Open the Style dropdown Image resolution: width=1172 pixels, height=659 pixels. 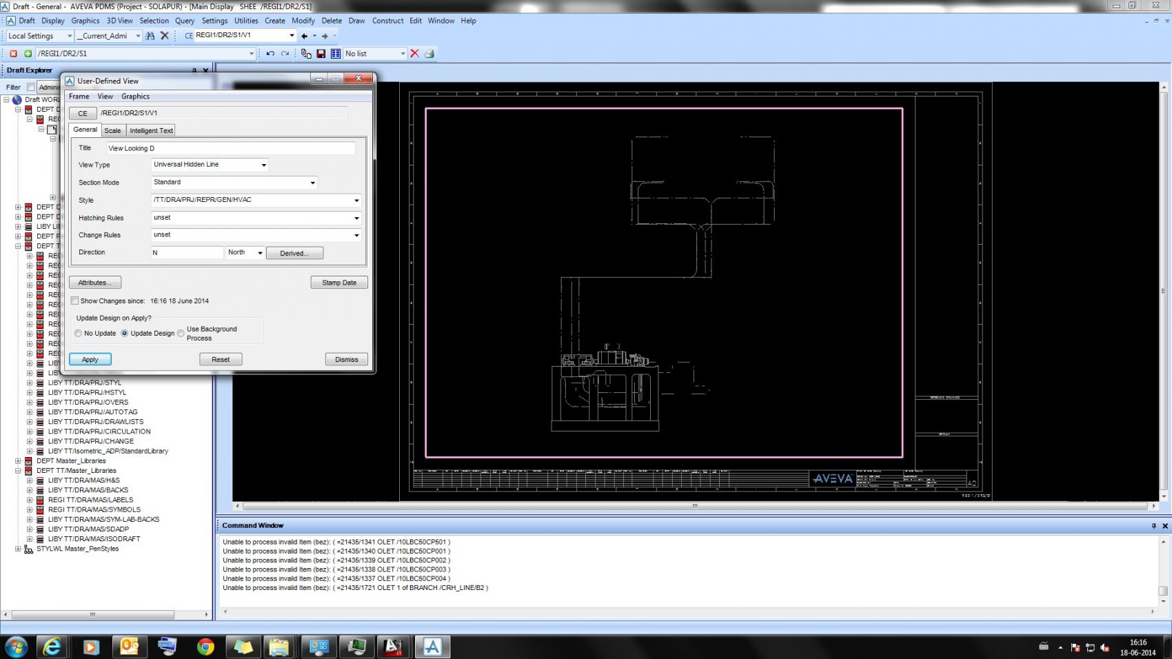[x=356, y=201]
